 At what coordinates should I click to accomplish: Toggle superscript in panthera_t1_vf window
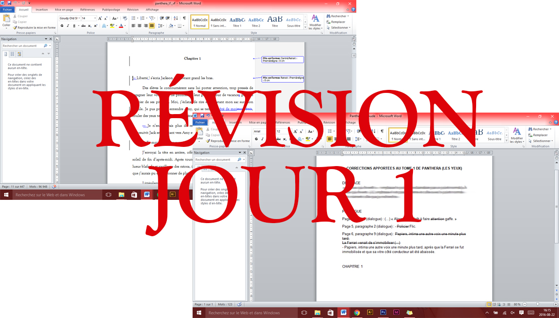(96, 26)
